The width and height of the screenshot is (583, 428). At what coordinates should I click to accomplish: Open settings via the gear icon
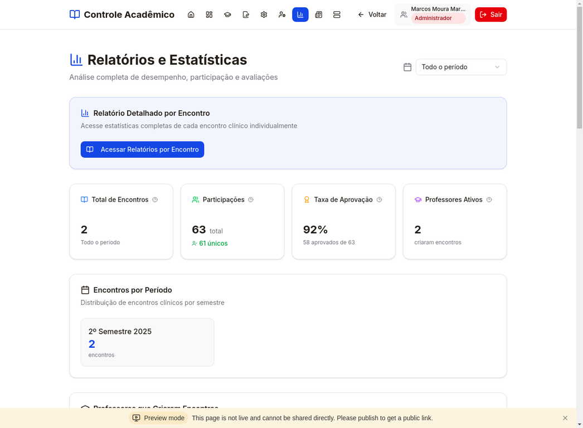click(x=264, y=14)
